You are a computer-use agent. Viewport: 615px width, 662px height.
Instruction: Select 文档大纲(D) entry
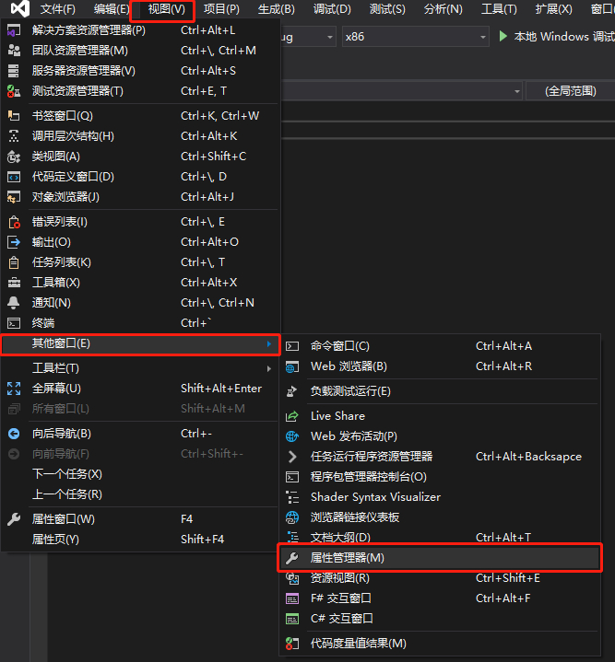coord(440,538)
